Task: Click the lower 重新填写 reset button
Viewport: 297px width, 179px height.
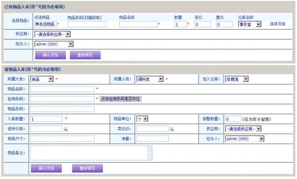Action: (88, 168)
